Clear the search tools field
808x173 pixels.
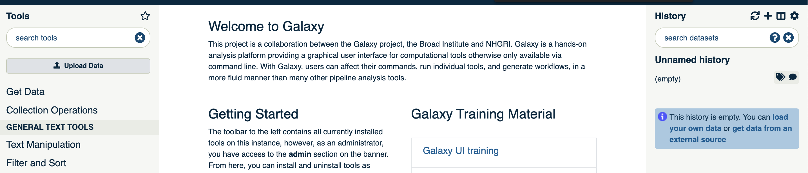140,38
